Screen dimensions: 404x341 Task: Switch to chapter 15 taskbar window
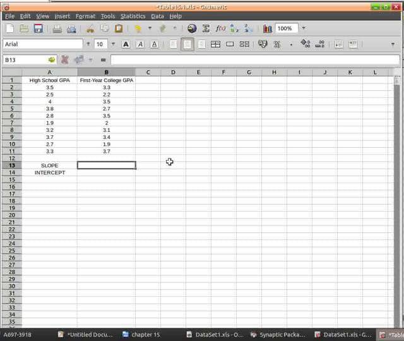[x=141, y=334]
